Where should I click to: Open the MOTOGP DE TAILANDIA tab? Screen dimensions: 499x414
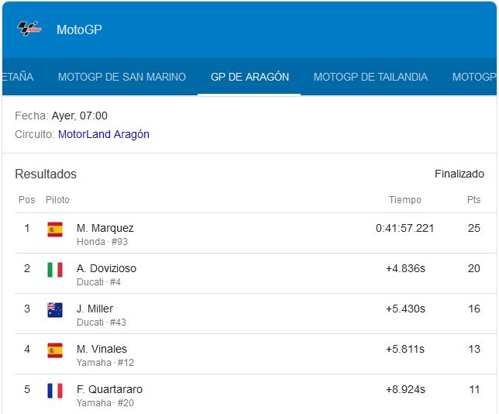(370, 77)
